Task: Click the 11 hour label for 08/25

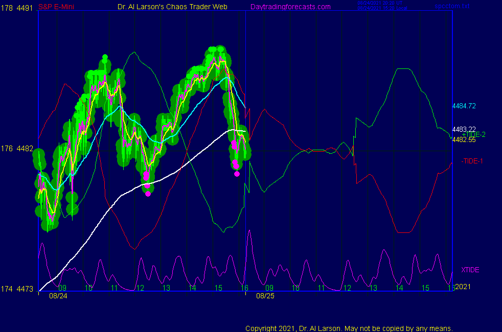Action: click(x=322, y=288)
